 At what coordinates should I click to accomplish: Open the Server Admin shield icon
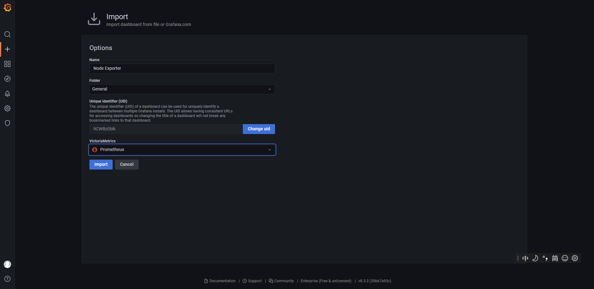coord(7,123)
